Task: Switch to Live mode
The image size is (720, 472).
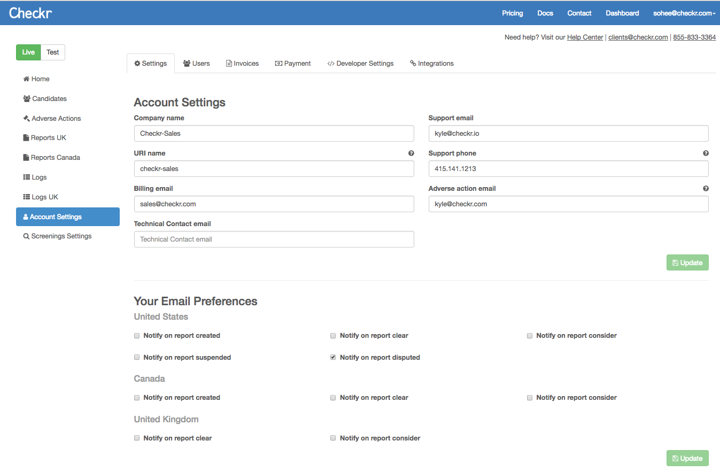Action: click(x=28, y=52)
